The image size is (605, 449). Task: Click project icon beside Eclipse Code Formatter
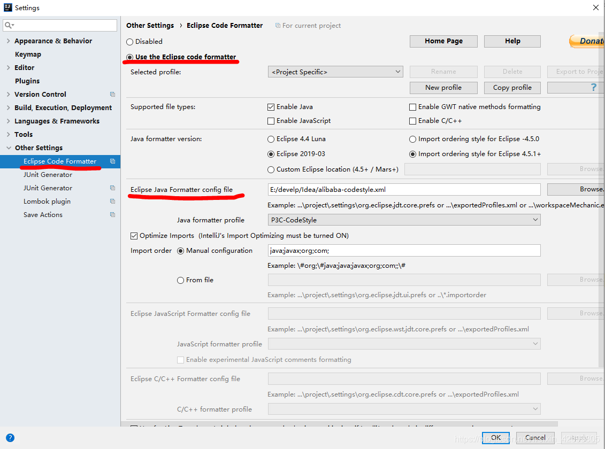113,161
